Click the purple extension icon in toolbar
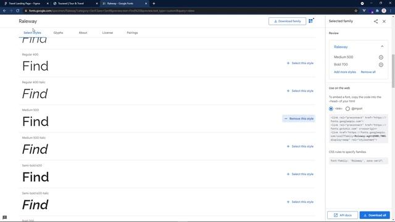The image size is (395, 222). pyautogui.click(x=371, y=11)
